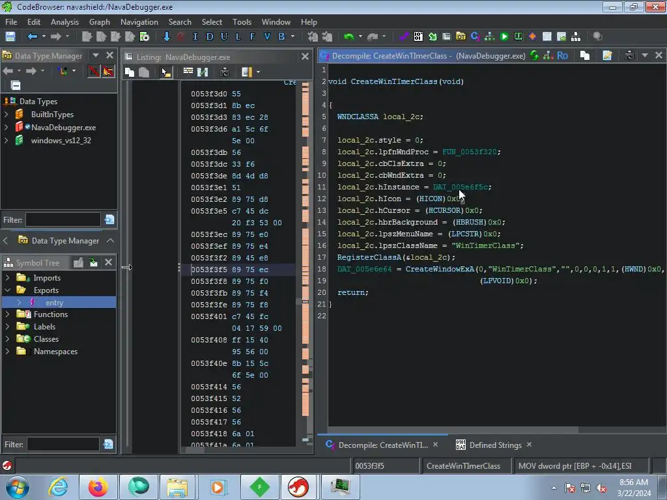Image resolution: width=667 pixels, height=500 pixels.
Task: Click the Decompile re-decompile green refresh icon
Action: tap(534, 56)
